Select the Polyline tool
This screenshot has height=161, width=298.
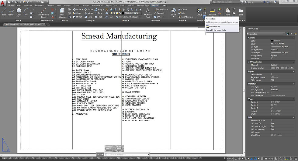click(11, 12)
